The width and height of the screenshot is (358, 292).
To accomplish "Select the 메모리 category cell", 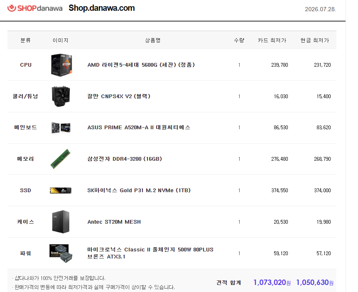I will tap(26, 159).
